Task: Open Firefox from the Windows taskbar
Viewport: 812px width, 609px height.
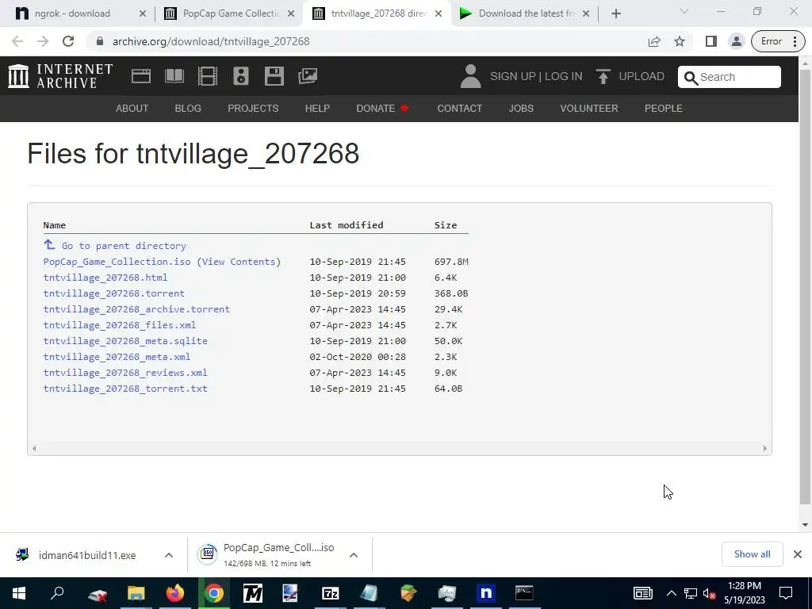Action: click(175, 593)
